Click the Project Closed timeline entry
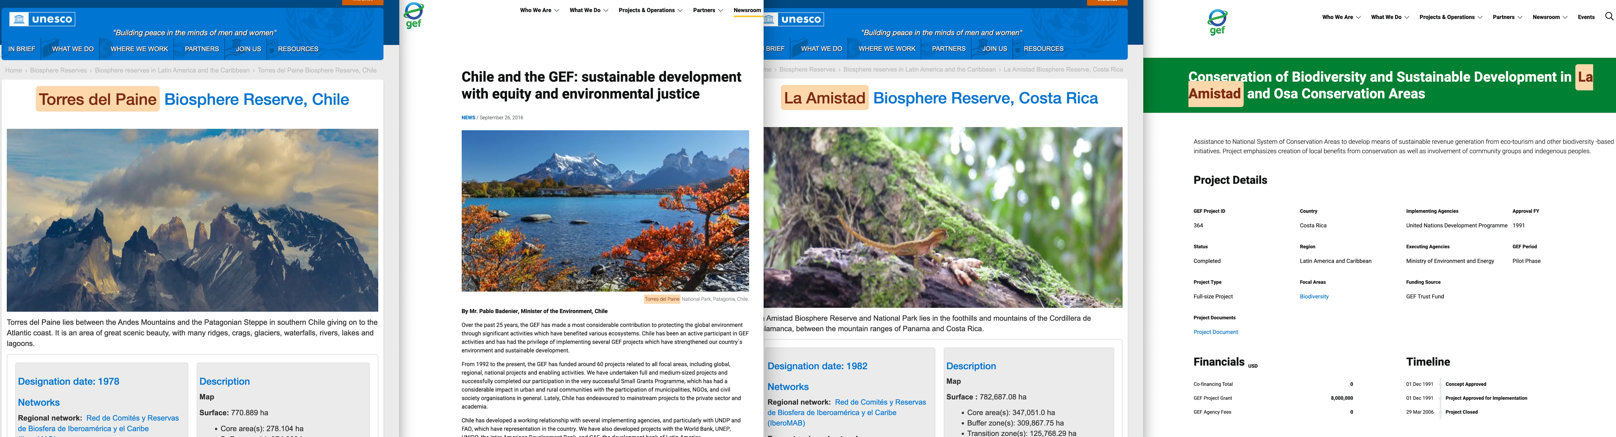 1461,412
